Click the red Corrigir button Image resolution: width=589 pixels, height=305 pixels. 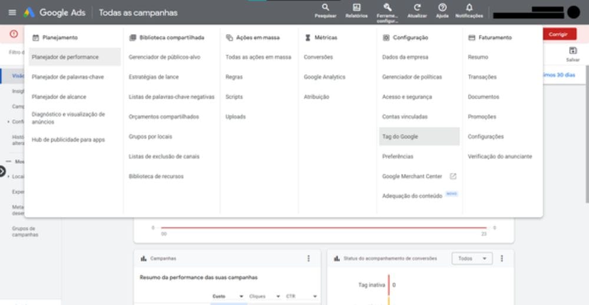[x=558, y=34]
